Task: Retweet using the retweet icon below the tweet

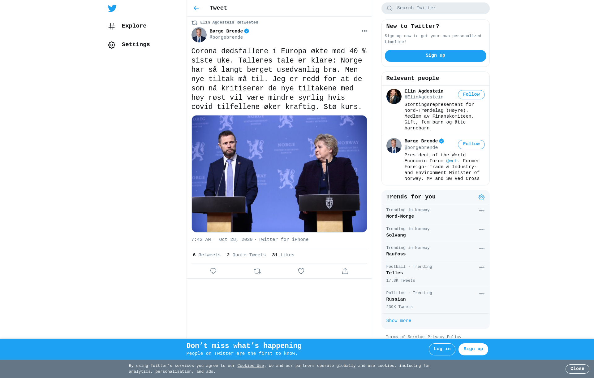Action: coord(257,271)
